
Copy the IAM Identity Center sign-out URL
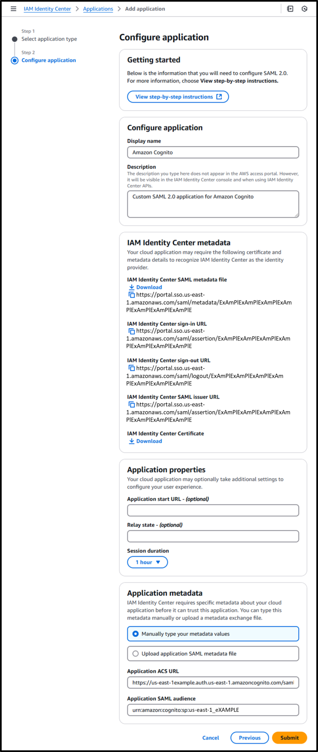132,368
